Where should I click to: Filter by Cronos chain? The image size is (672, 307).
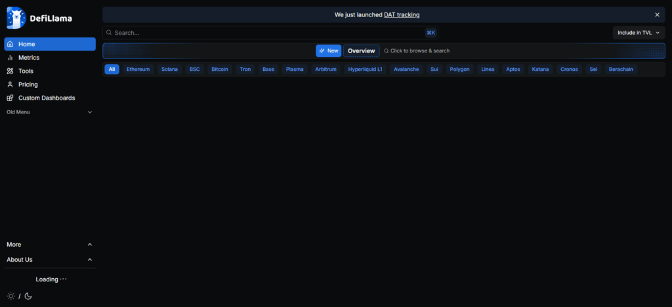pos(569,69)
